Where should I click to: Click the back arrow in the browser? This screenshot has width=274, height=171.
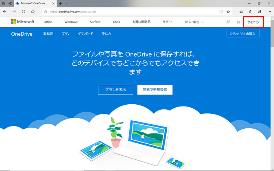click(4, 12)
